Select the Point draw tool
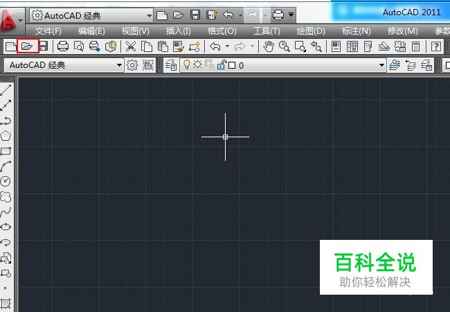Image resolution: width=450 pixels, height=312 pixels. point(5,288)
